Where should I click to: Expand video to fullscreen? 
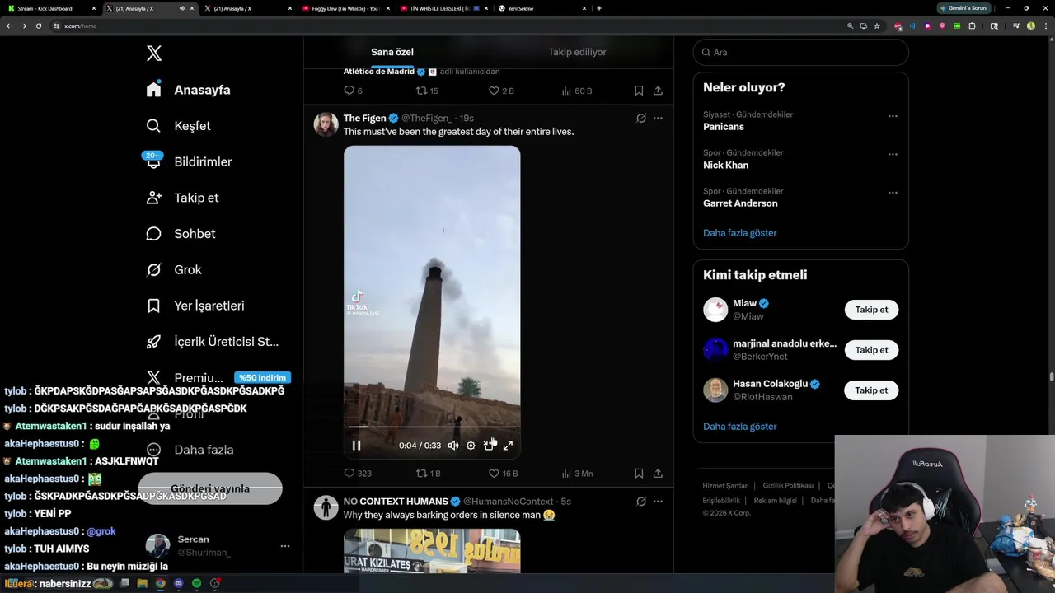508,446
